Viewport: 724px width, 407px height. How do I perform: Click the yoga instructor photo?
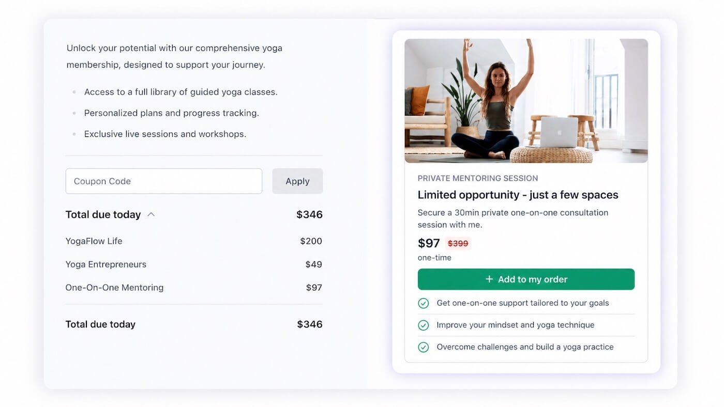(x=526, y=101)
